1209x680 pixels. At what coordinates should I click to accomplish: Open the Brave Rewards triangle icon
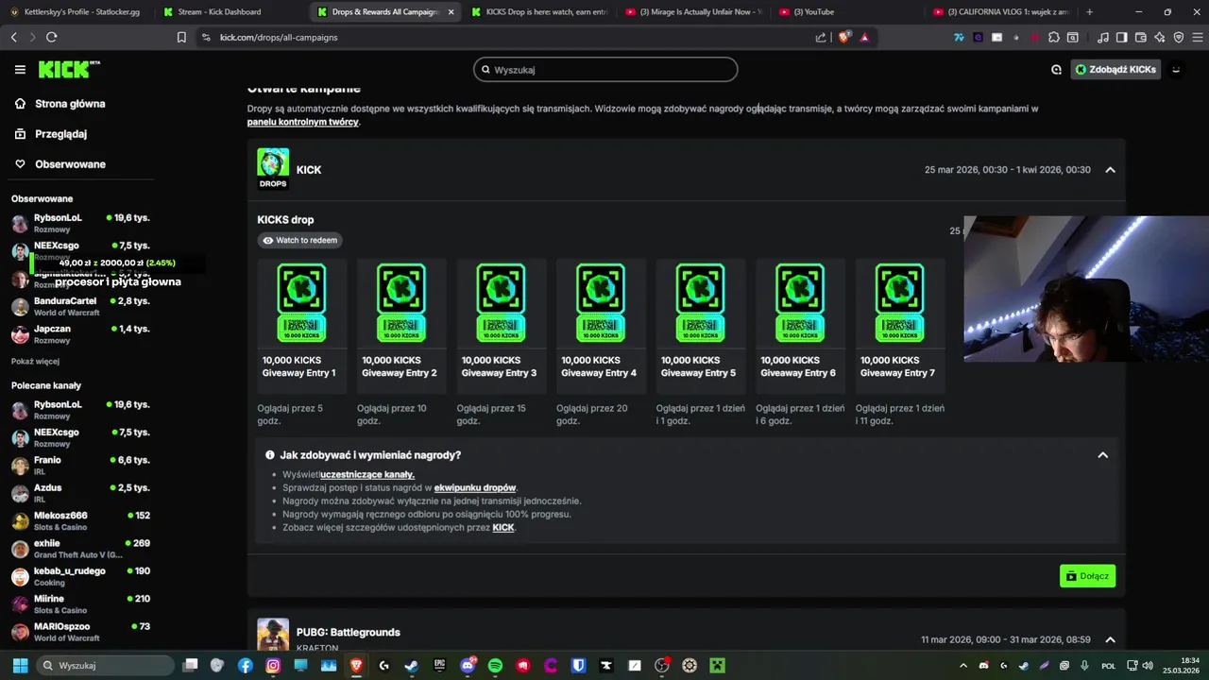(864, 37)
